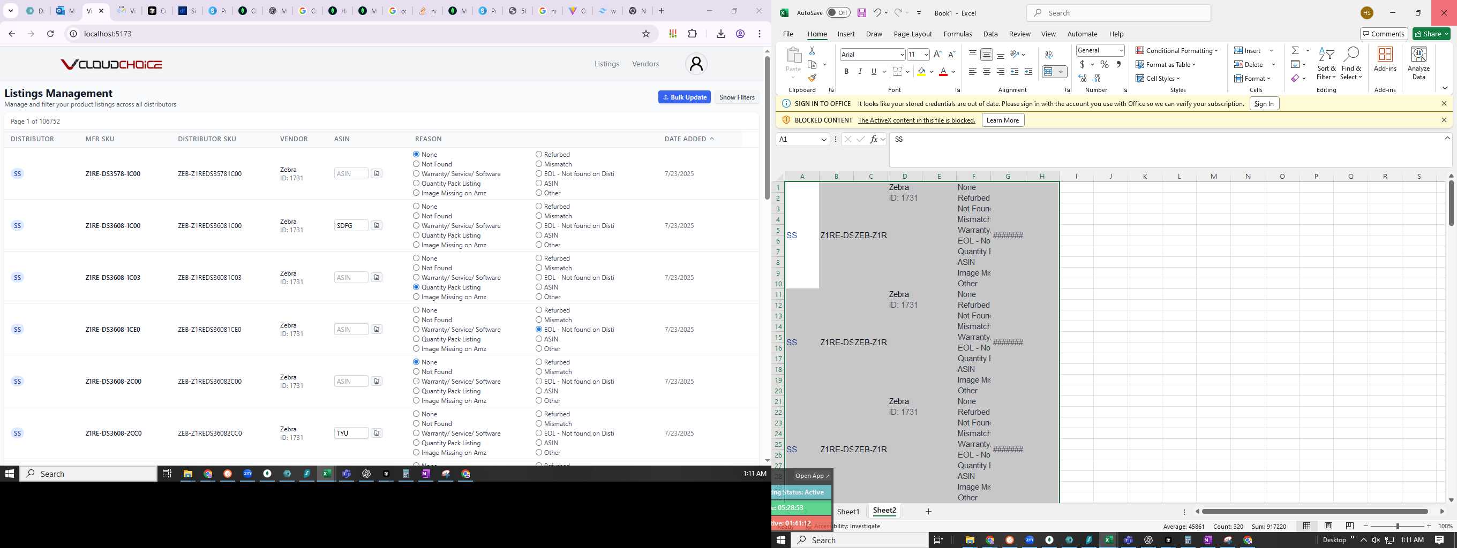Click the Format Painter brush icon

tap(812, 78)
